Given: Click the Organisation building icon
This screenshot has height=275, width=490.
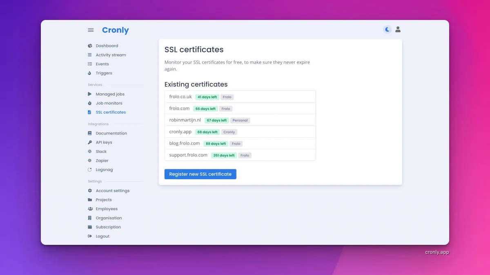Looking at the screenshot, I should click(90, 218).
